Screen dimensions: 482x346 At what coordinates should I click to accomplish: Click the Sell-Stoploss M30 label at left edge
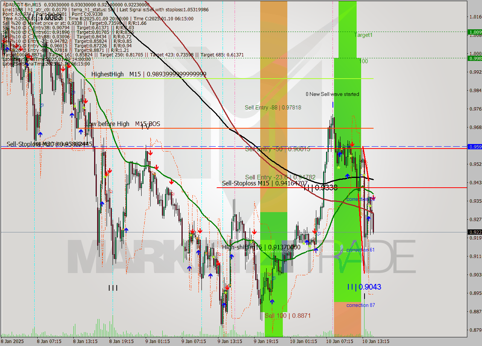coord(49,144)
